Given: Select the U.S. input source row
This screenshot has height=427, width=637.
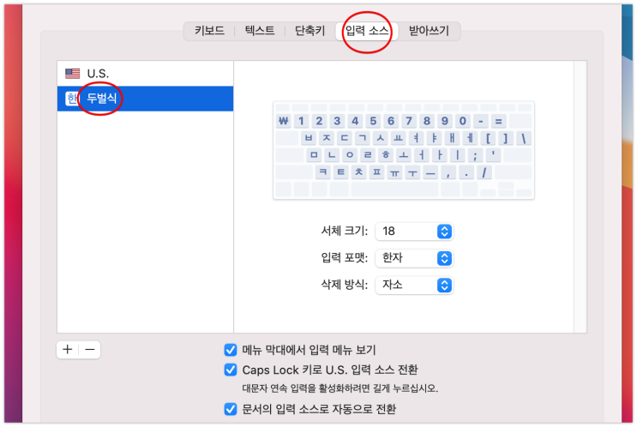Looking at the screenshot, I should pos(145,74).
